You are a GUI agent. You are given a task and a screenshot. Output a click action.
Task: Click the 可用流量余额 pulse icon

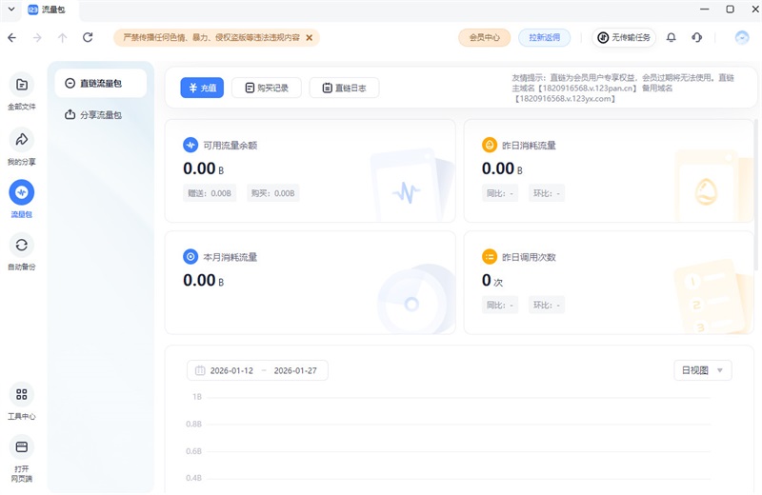(190, 145)
